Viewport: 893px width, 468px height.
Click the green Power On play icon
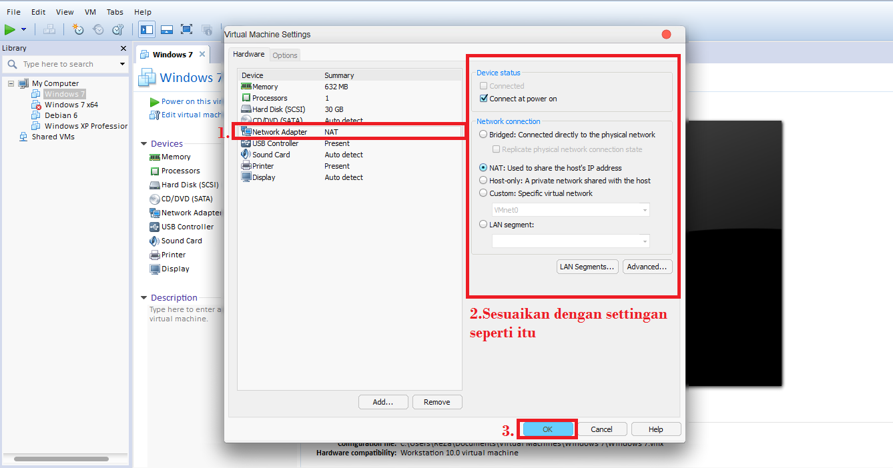coord(11,29)
